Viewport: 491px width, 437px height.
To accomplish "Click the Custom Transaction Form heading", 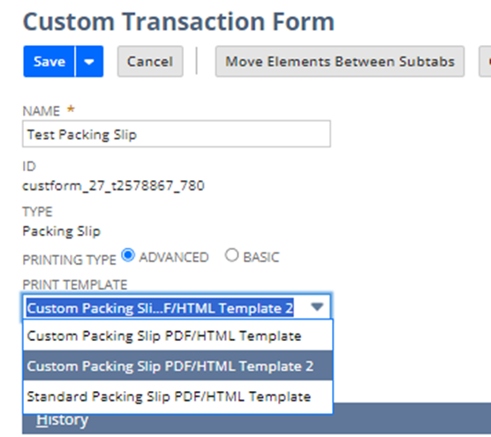I will pyautogui.click(x=178, y=22).
